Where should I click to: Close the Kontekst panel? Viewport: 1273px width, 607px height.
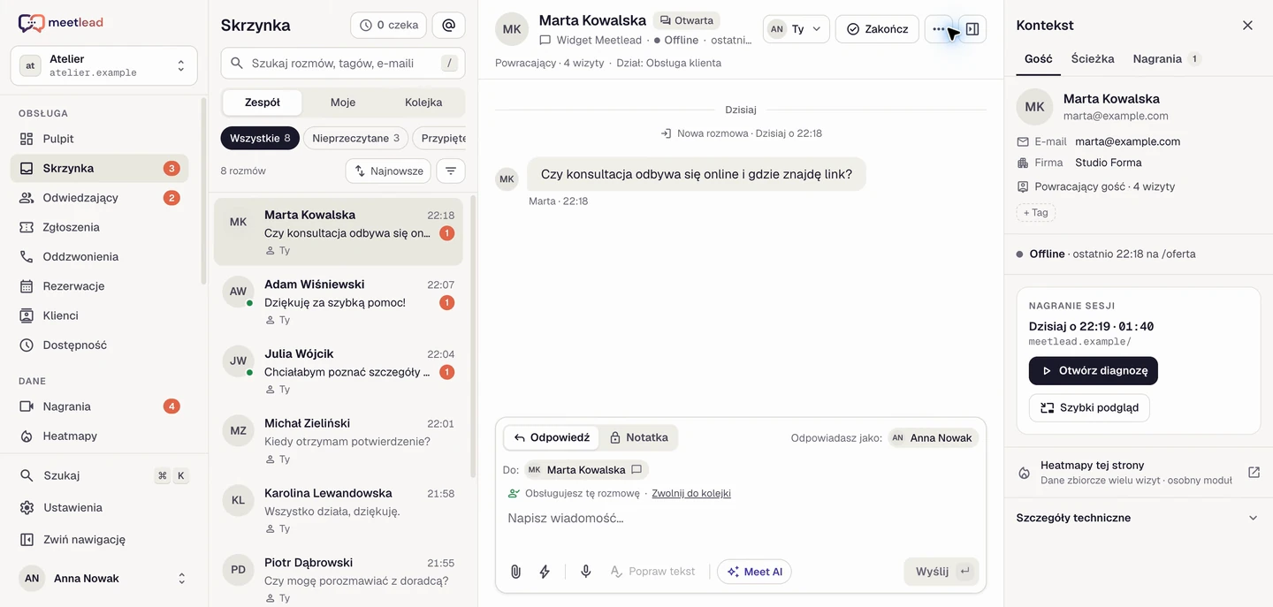tap(1247, 26)
